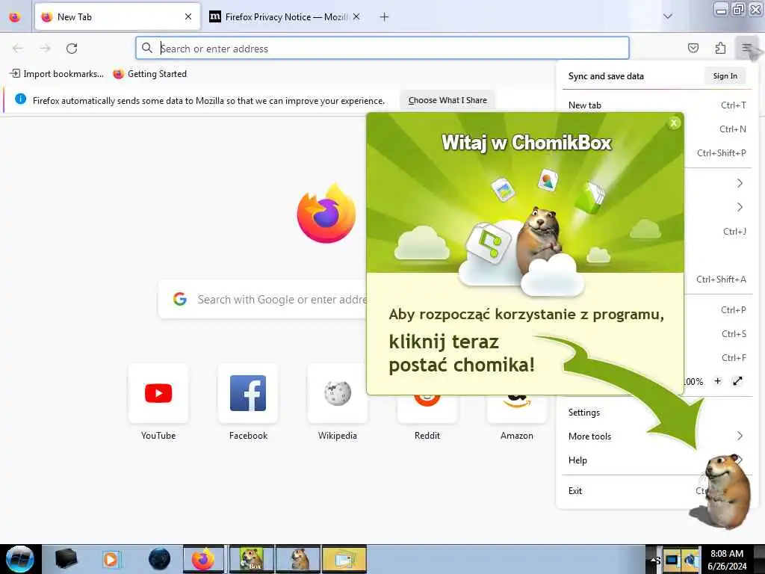
Task: Open the media player taskbar icon
Action: (x=111, y=559)
